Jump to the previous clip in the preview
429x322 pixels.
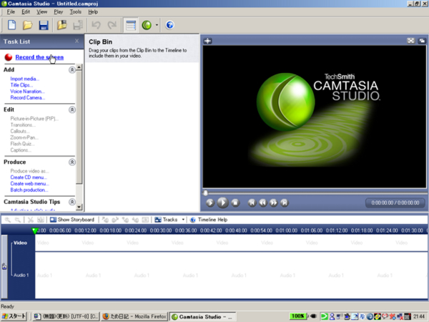(x=252, y=203)
